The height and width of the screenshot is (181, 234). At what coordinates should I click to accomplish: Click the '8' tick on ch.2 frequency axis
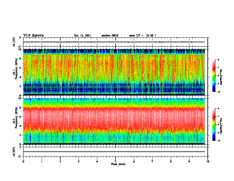(x=20, y=108)
